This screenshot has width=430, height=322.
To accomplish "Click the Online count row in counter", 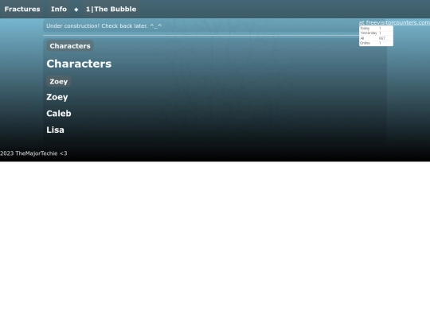I will pos(376,43).
